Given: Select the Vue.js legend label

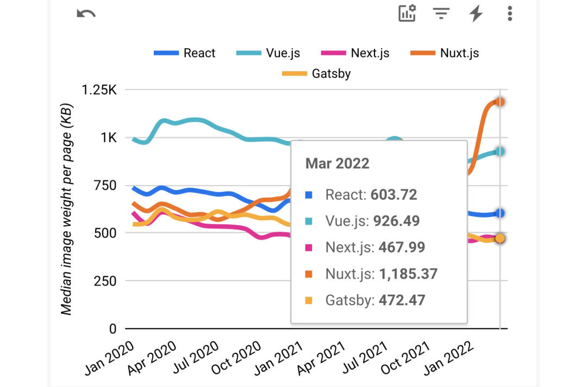Looking at the screenshot, I should pyautogui.click(x=282, y=53).
